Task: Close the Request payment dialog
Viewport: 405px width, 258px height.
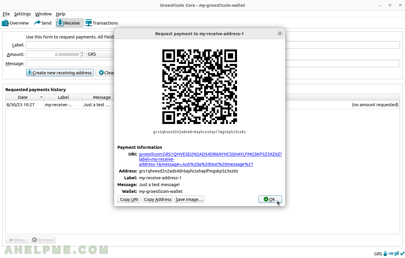Action: (280, 33)
